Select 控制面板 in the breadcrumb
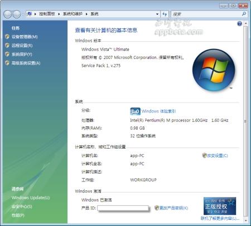 point(47,14)
